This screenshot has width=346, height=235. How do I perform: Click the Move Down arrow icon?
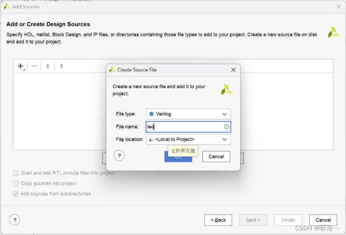[x=61, y=66]
